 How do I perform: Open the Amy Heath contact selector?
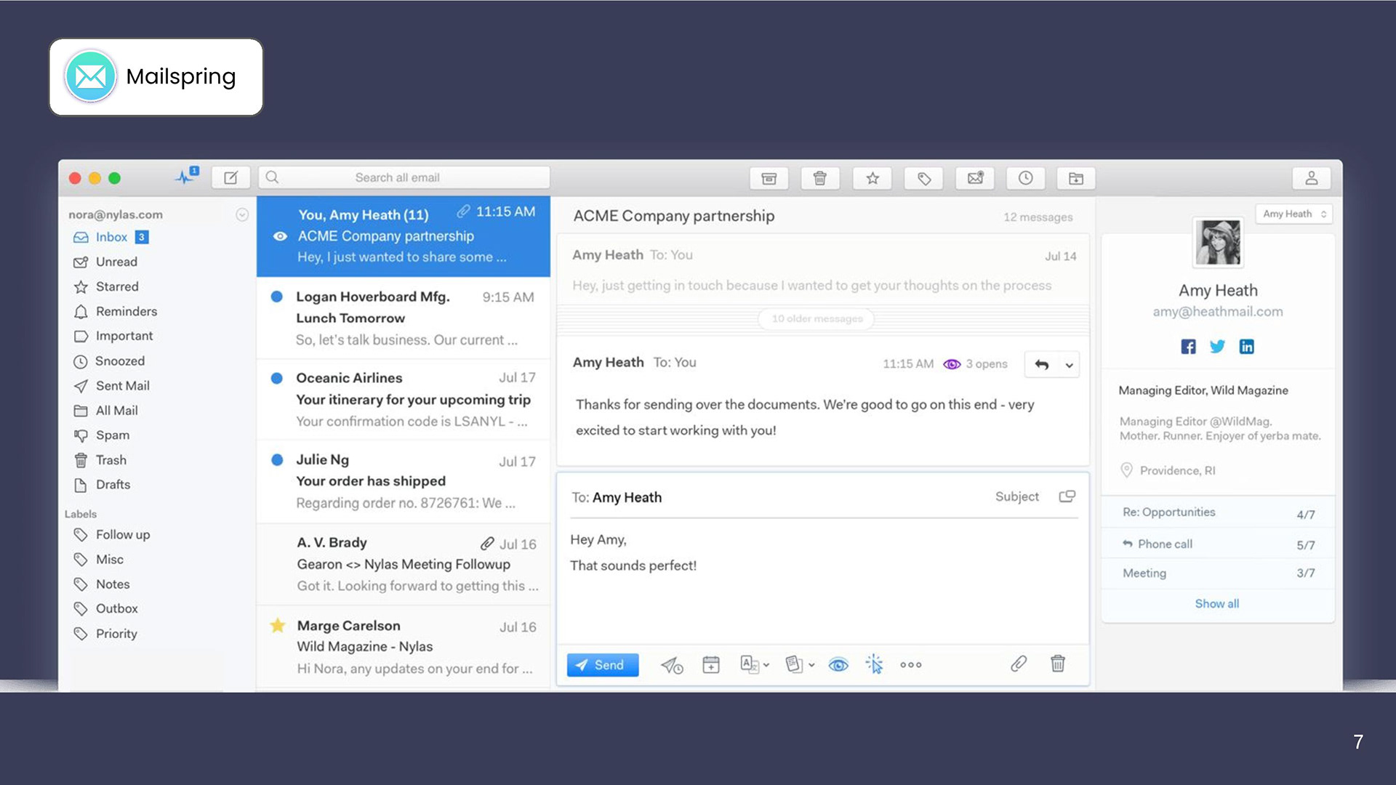click(1294, 214)
